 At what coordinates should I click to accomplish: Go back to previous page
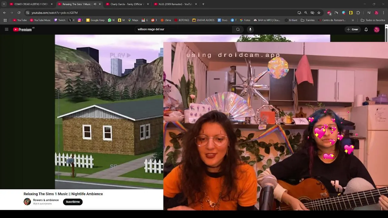[x=4, y=13]
